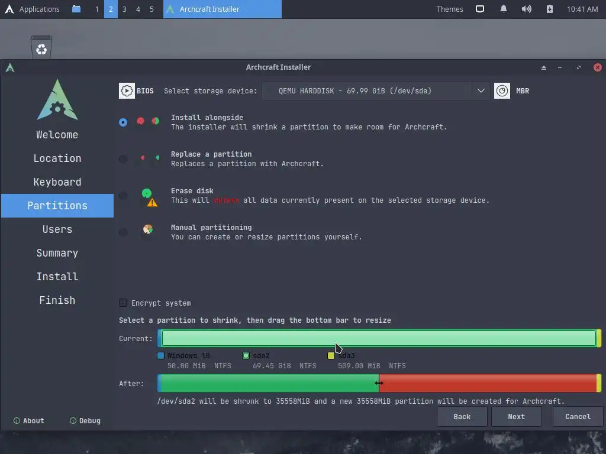
Task: Select the Replace a partition radio button
Action: click(x=123, y=159)
